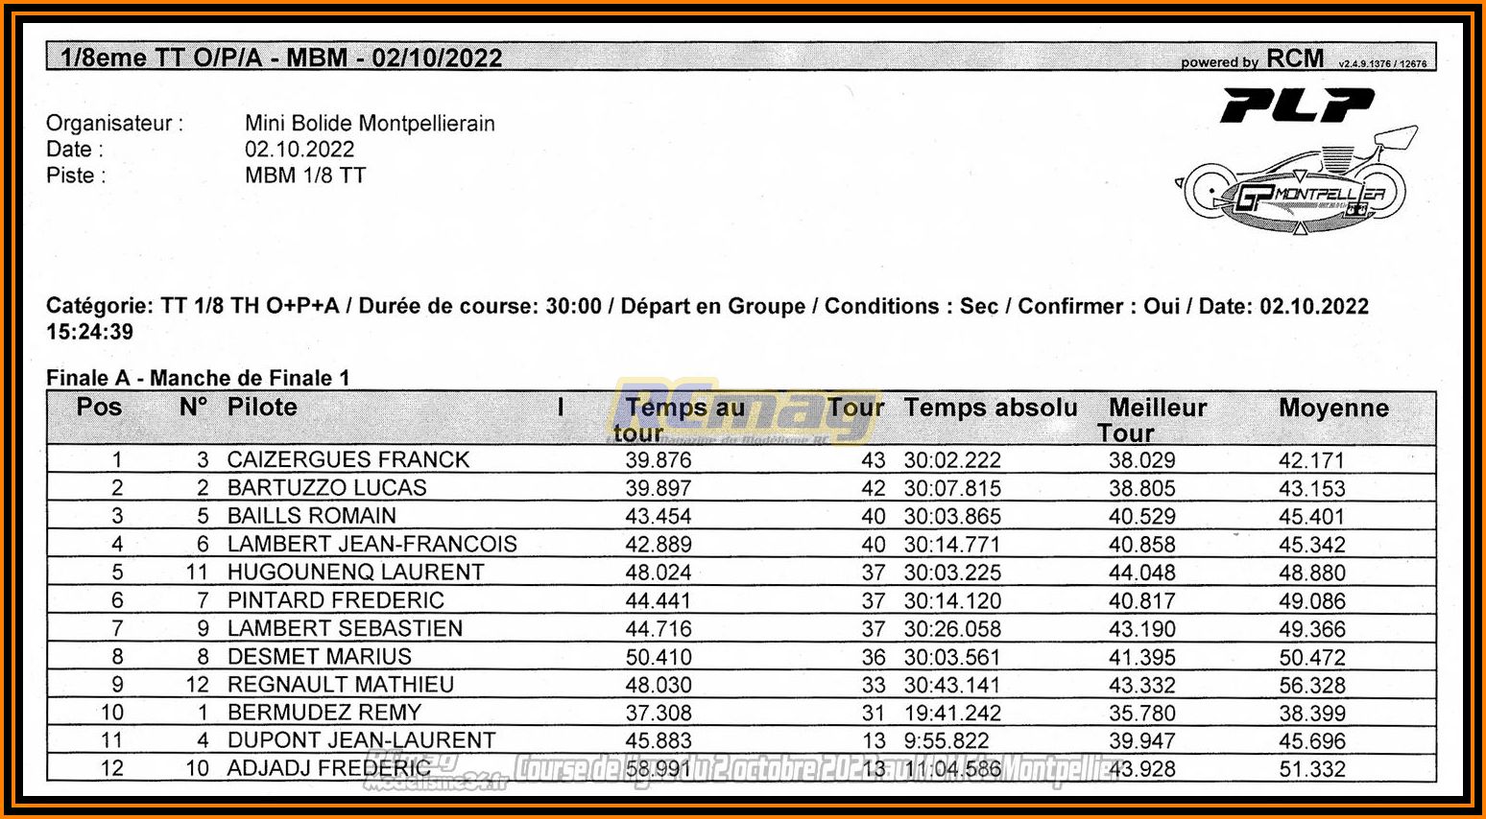
Task: Click lap time '37.308'
Action: [x=659, y=713]
